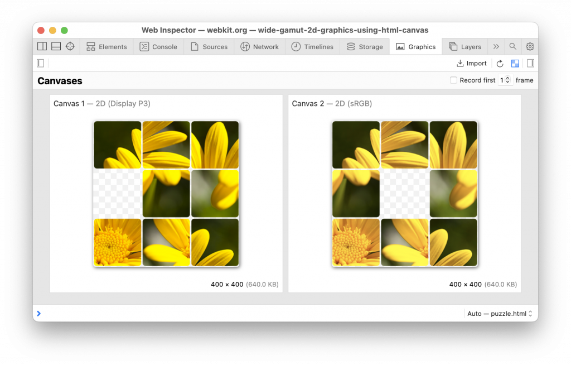Expand the hidden tabs overflow chevron
Image resolution: width=571 pixels, height=365 pixels.
pos(496,47)
